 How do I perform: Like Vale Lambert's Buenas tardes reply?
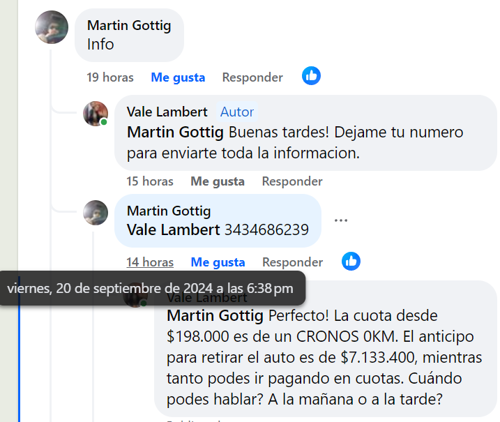point(218,181)
